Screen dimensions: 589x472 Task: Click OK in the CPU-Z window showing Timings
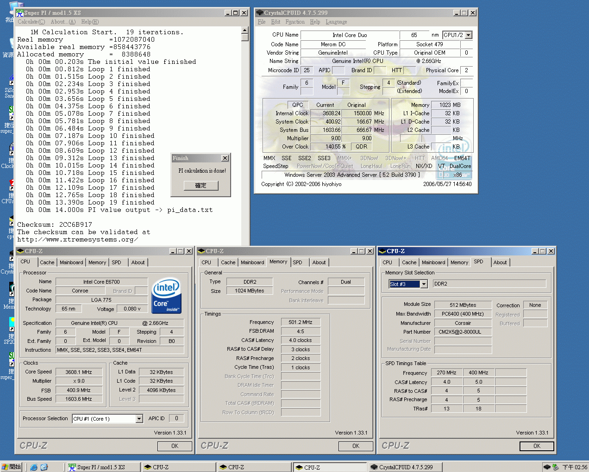pyautogui.click(x=356, y=446)
